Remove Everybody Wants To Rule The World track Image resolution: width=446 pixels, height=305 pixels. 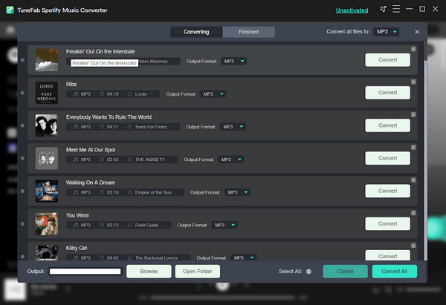[413, 114]
